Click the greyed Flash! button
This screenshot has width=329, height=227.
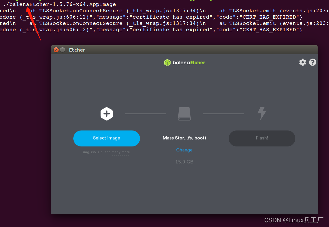click(262, 138)
